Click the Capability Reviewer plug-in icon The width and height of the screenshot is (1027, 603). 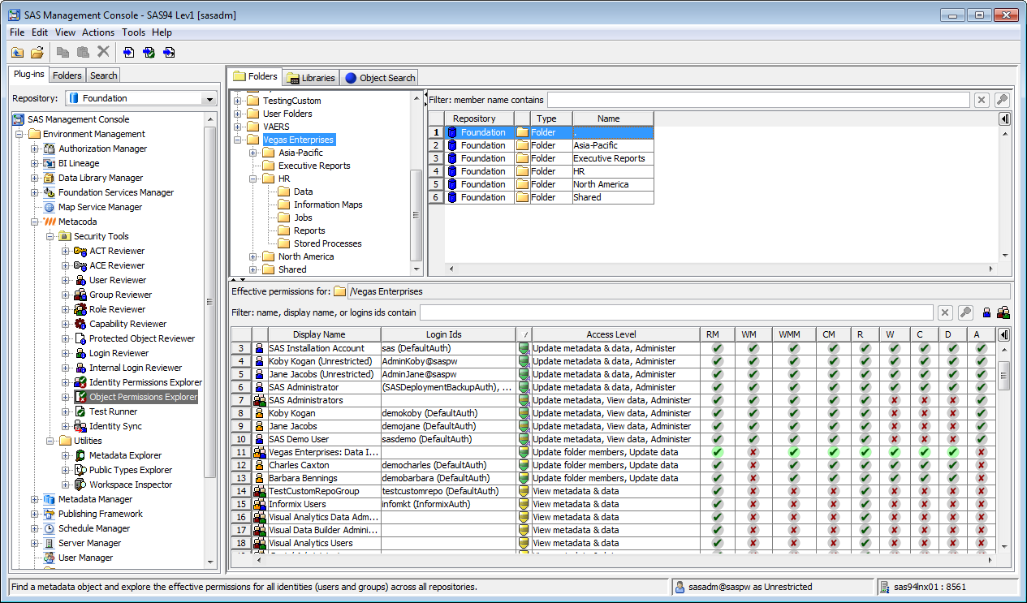coord(80,324)
